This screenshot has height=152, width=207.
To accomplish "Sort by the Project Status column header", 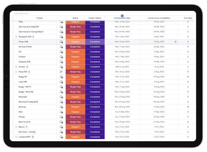I will point(95,18).
